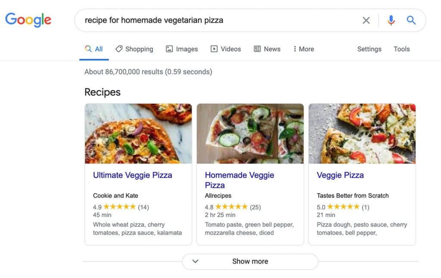Screen dimensions: 441x278
Task: Click the microphone icon to search by voice
Action: point(391,20)
